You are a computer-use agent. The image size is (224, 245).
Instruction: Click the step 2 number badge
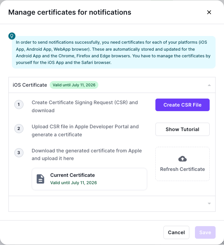(x=19, y=129)
